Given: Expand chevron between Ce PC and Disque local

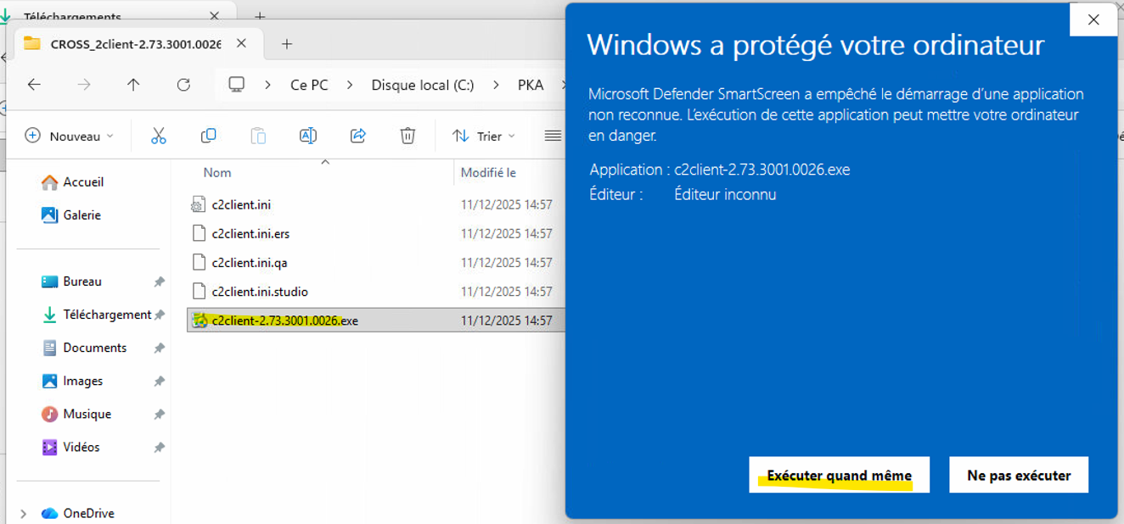Looking at the screenshot, I should pos(350,85).
